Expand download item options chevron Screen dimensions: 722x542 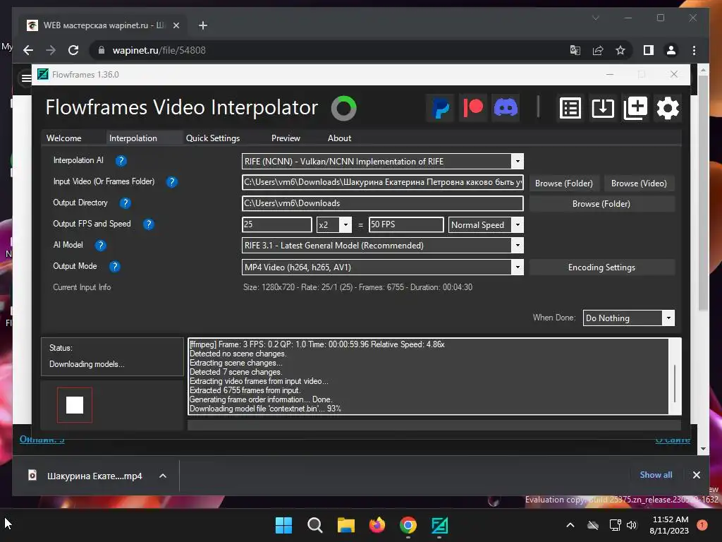tap(163, 476)
